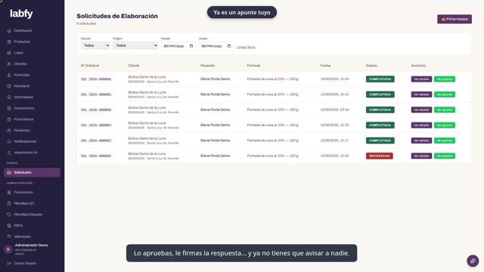
Task: Click the Importación IA icon
Action: (x=9, y=153)
